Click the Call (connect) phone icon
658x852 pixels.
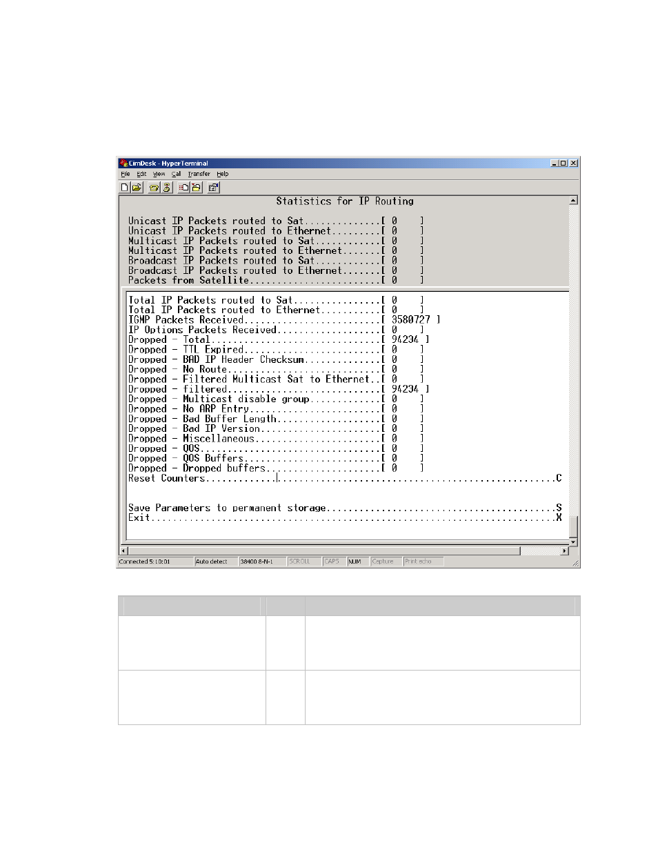point(154,187)
